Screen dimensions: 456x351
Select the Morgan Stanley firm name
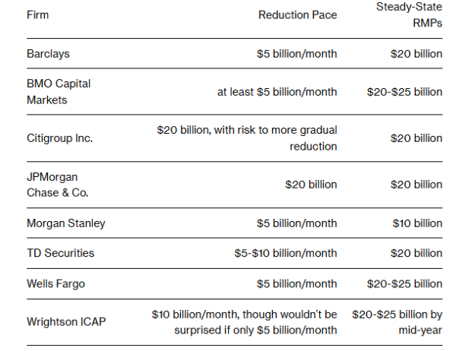[x=66, y=223]
